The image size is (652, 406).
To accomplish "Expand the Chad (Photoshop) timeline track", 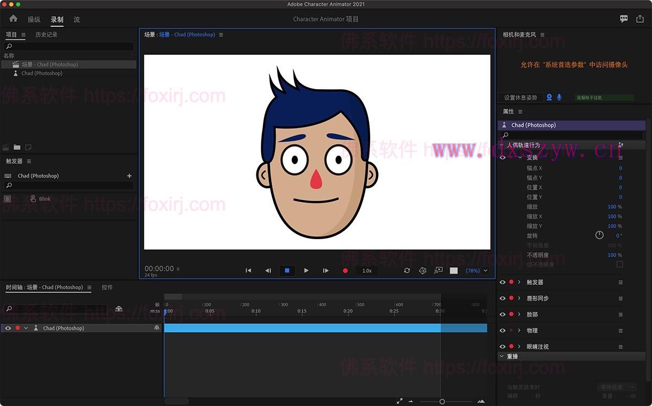I will (x=26, y=328).
